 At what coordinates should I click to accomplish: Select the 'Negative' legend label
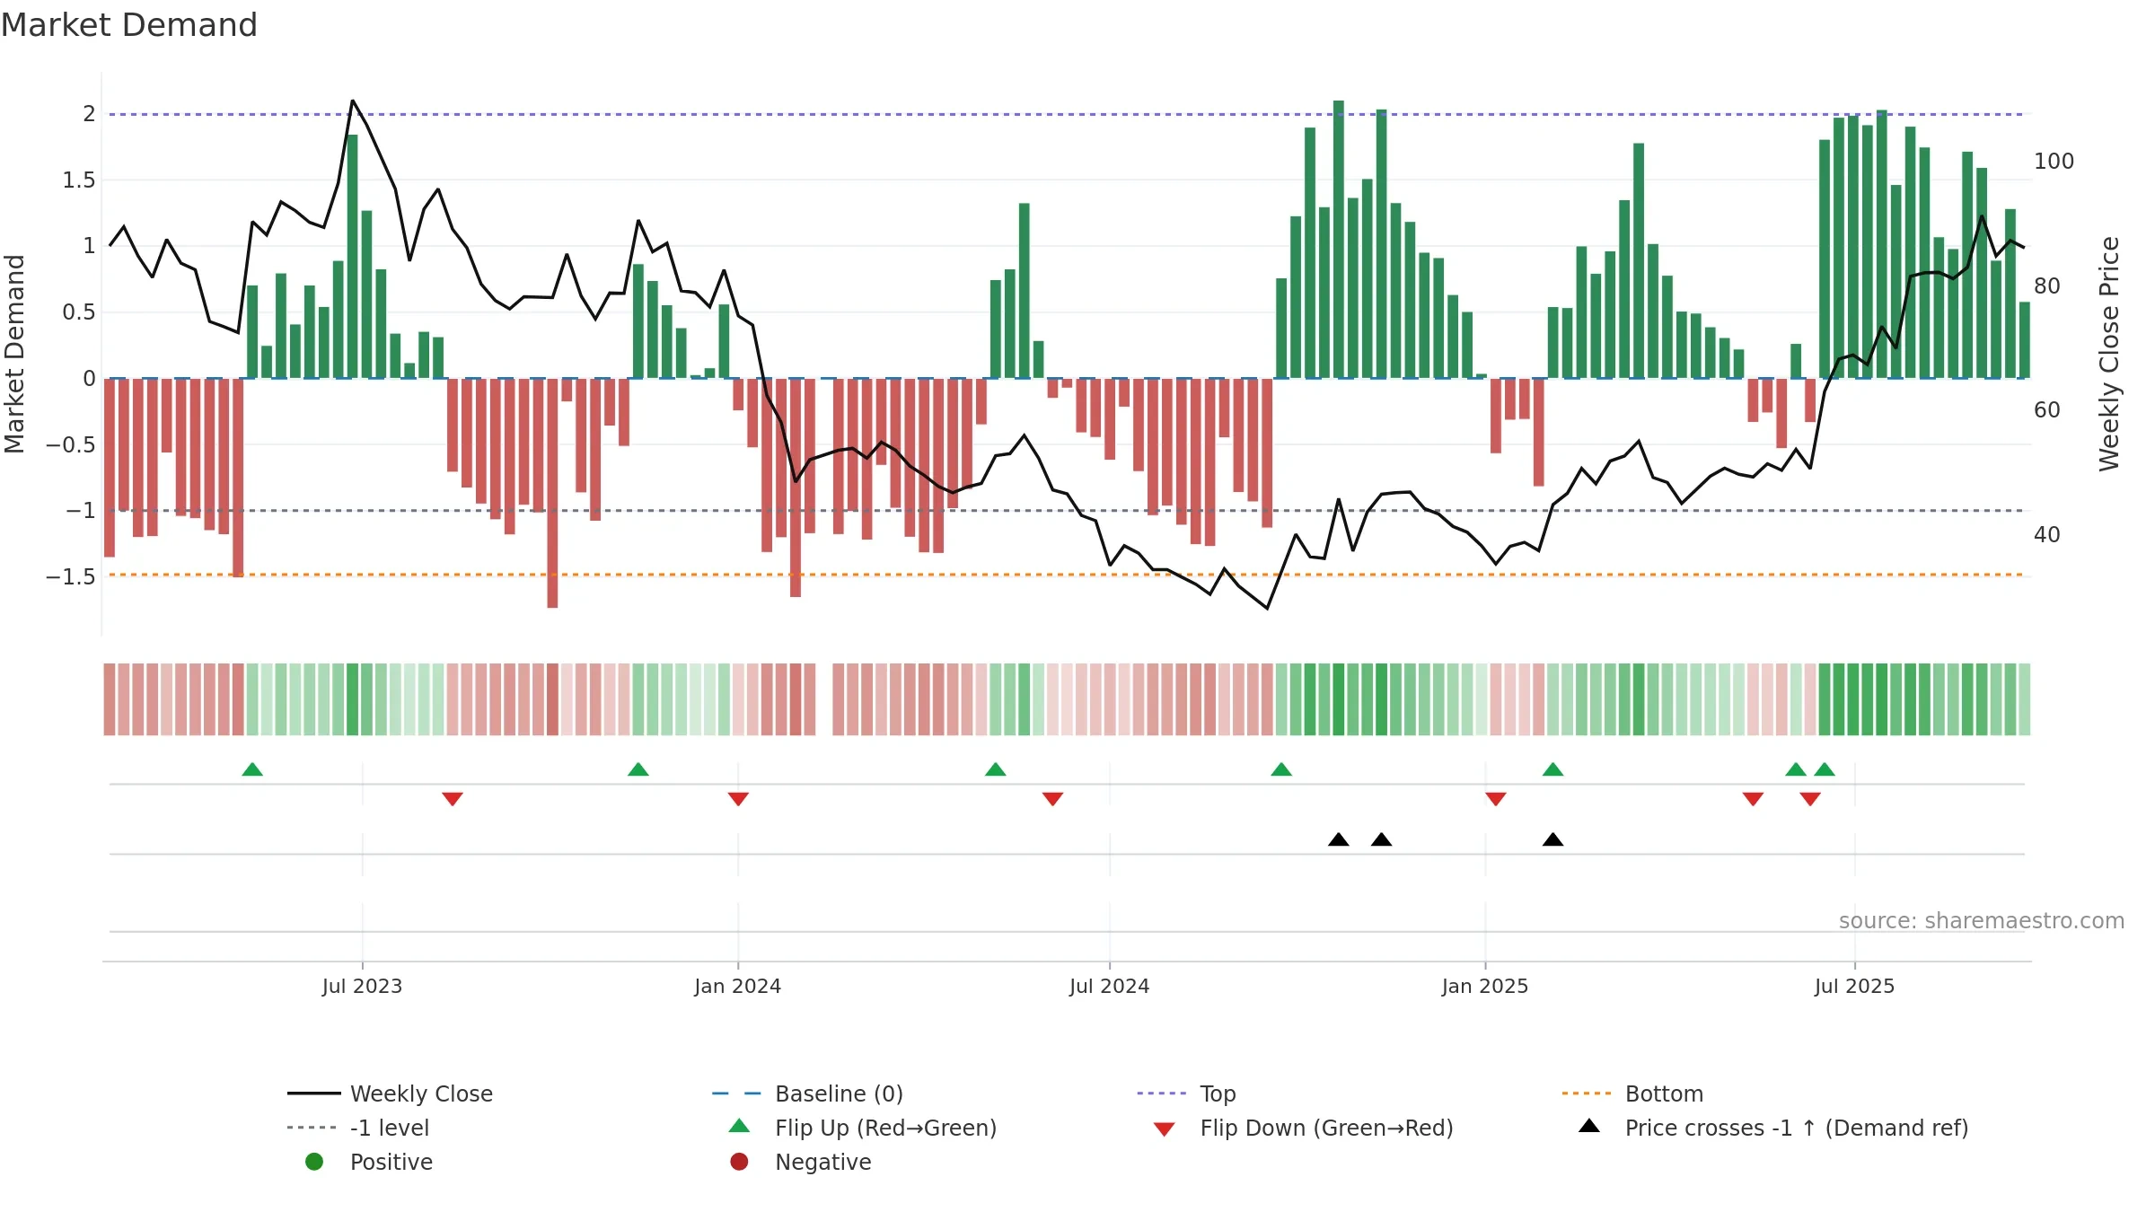click(x=823, y=1162)
